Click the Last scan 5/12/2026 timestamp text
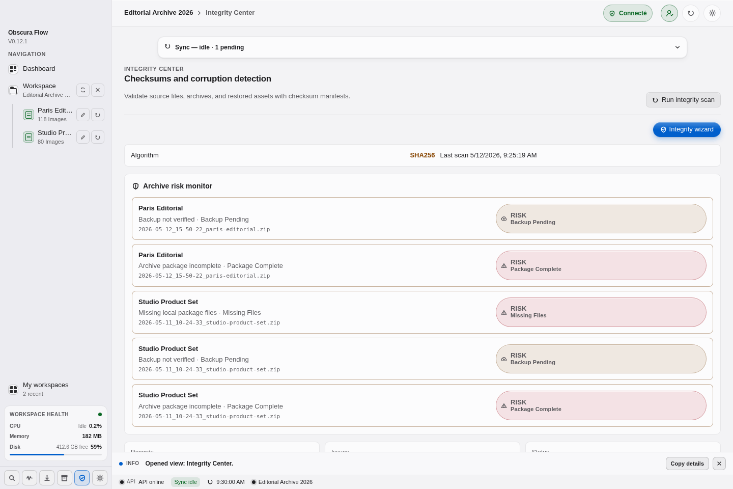 tap(488, 155)
